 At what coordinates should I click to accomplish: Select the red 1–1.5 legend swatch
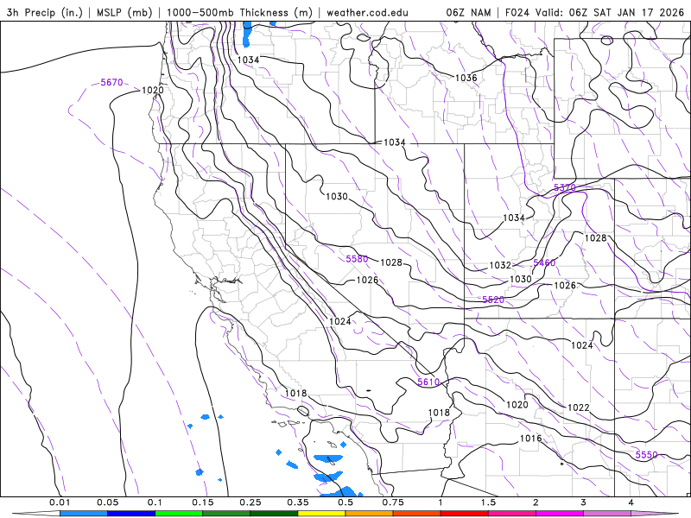465,514
